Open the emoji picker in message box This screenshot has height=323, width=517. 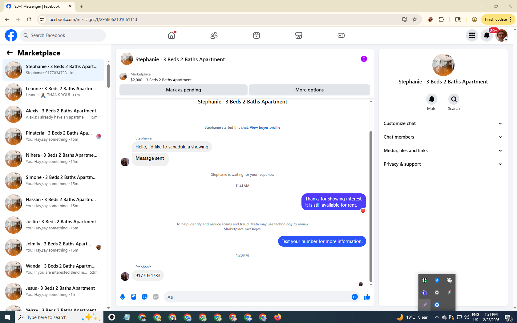tap(355, 297)
